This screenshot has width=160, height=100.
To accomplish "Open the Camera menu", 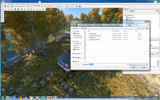I will coord(23,4).
